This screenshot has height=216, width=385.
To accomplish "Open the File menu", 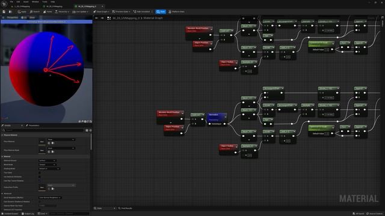I will point(11,2).
